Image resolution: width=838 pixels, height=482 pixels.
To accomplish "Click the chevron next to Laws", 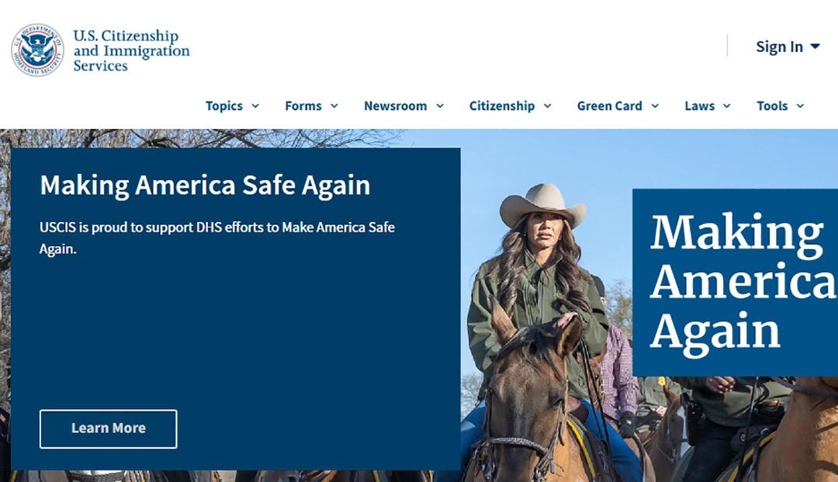I will (x=727, y=106).
